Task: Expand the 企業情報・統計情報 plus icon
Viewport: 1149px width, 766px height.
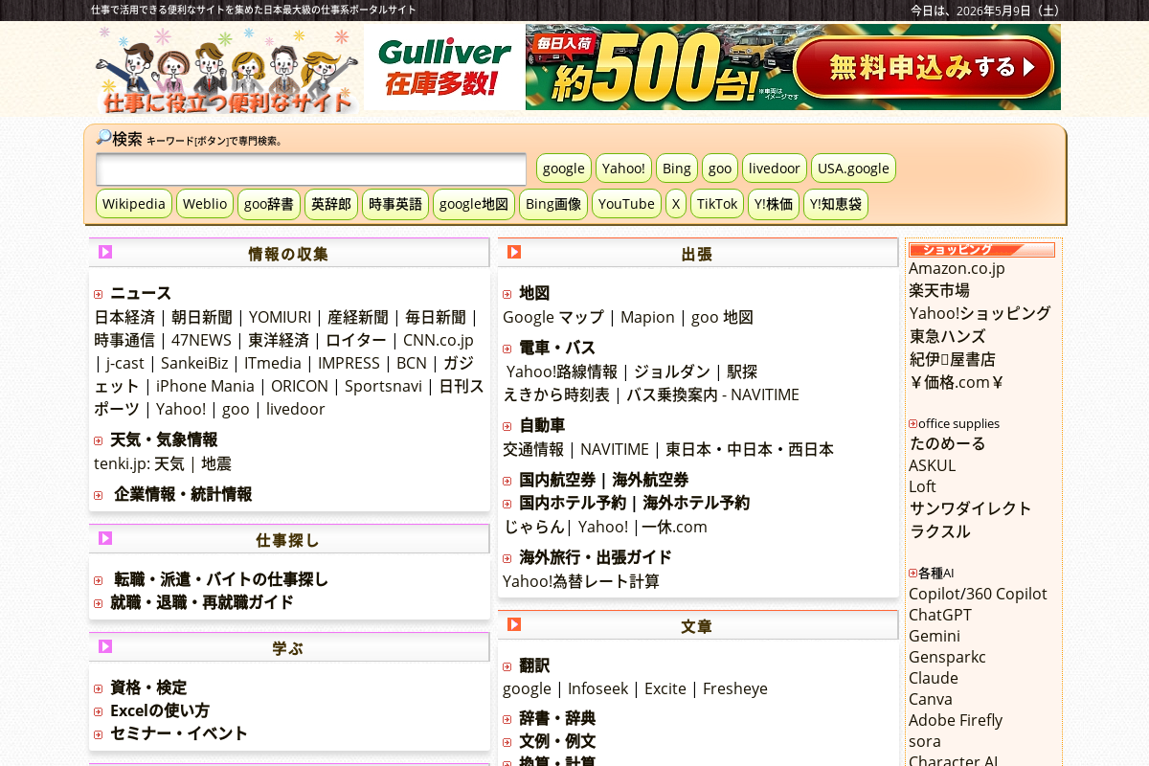Action: 98,496
